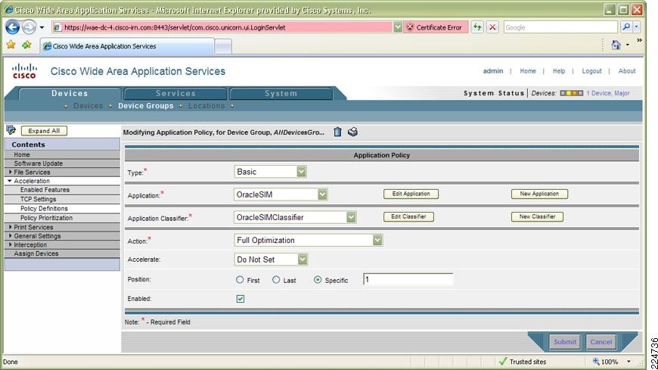Click the Edit Application button
658x370 pixels.
click(x=411, y=194)
